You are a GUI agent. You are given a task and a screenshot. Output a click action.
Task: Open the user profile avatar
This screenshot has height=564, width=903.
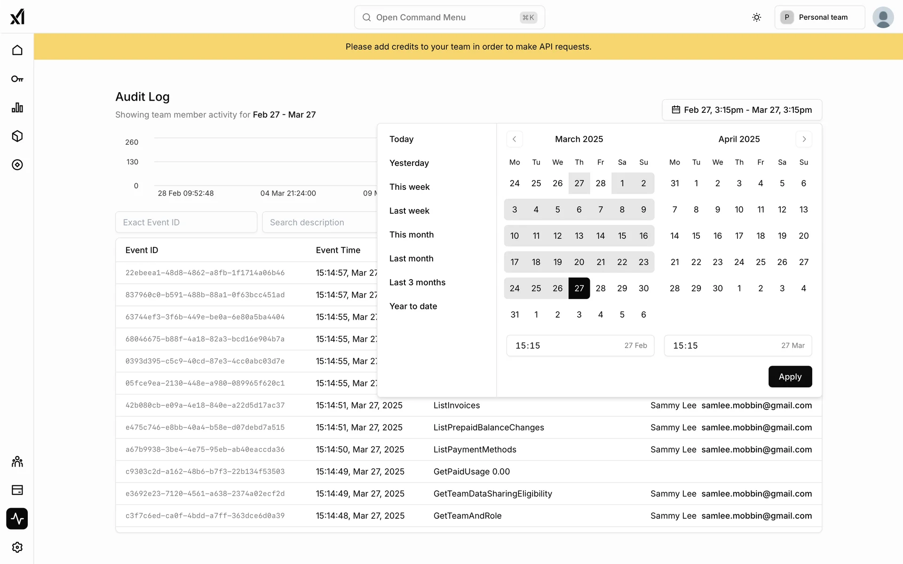tap(883, 17)
